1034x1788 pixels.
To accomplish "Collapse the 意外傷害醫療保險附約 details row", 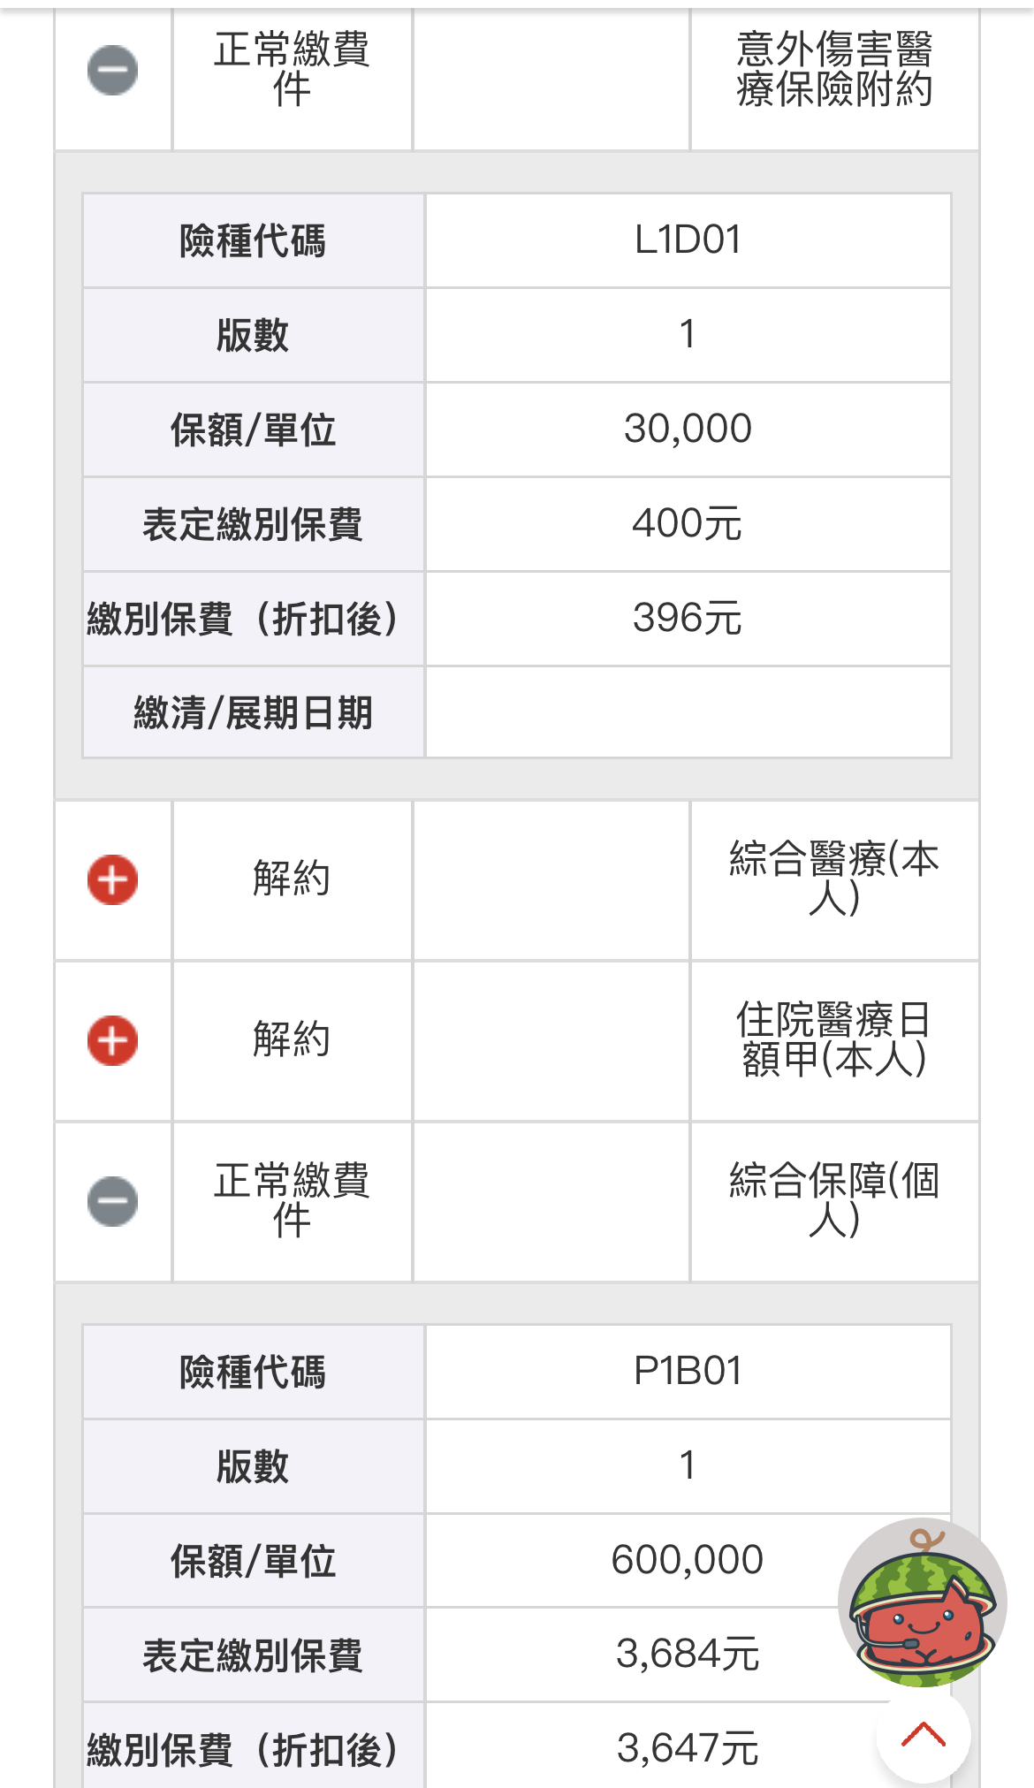I will 112,70.
